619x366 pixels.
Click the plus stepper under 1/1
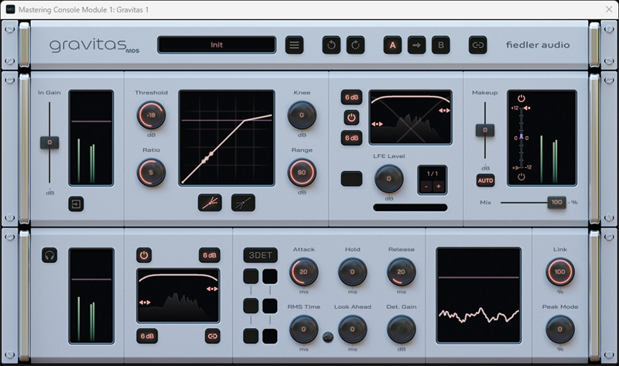(x=439, y=186)
